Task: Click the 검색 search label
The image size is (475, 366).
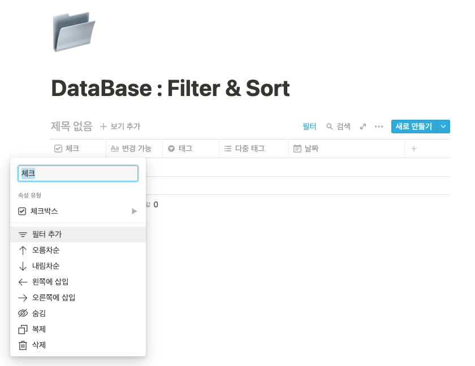Action: 344,127
